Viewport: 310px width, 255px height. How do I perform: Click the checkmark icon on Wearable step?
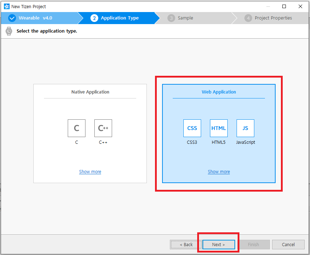point(12,18)
